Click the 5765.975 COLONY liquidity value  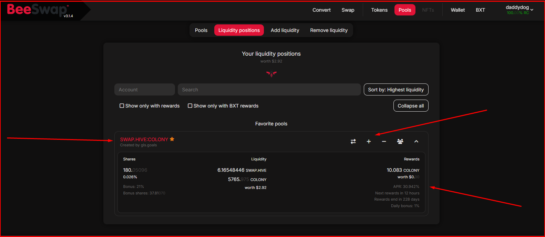(247, 179)
